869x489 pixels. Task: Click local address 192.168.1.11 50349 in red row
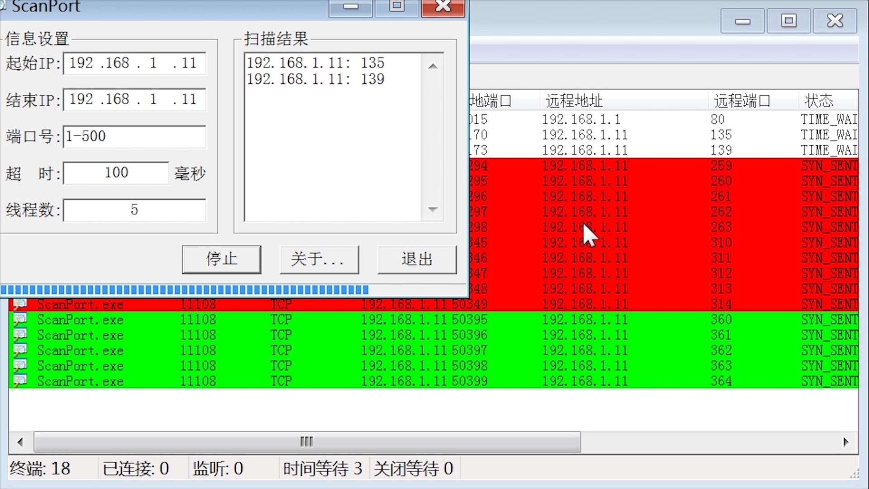pyautogui.click(x=424, y=304)
